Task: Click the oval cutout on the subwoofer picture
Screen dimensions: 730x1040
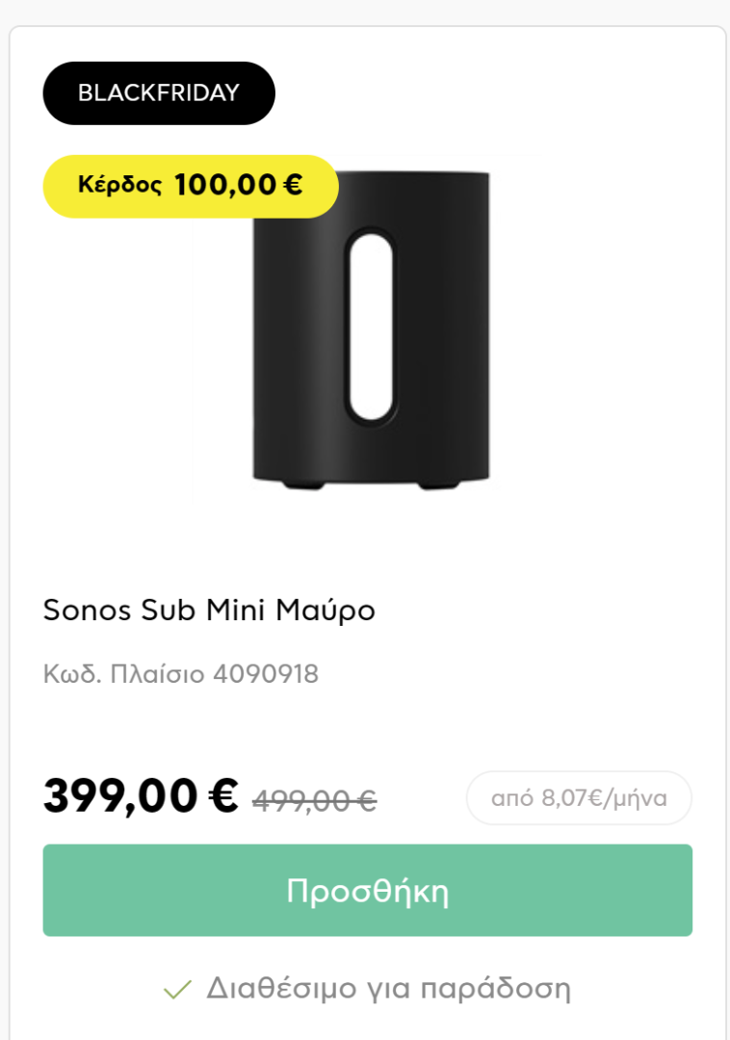Action: pyautogui.click(x=372, y=326)
